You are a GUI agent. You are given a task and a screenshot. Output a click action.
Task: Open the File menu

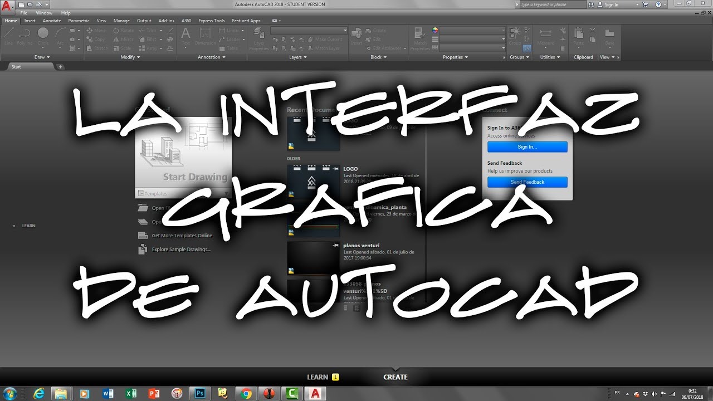point(24,13)
